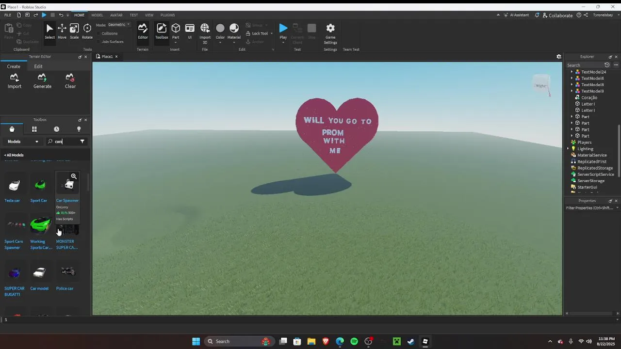Open viewport settings gear
The height and width of the screenshot is (349, 621).
pyautogui.click(x=559, y=57)
